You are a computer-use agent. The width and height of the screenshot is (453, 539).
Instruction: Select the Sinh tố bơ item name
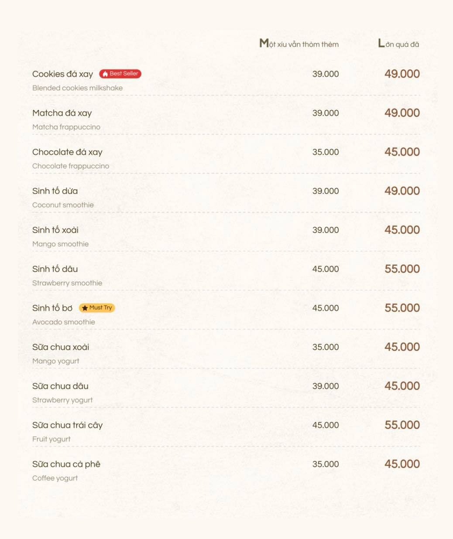point(52,308)
